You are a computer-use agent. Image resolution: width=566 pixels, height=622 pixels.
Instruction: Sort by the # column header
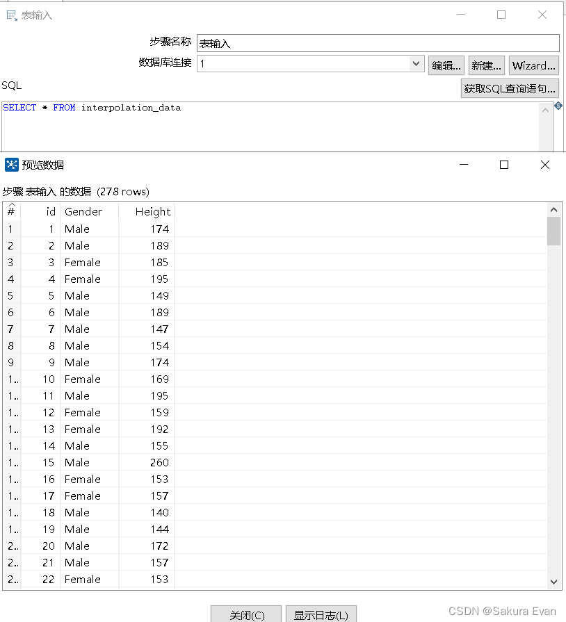(x=12, y=211)
